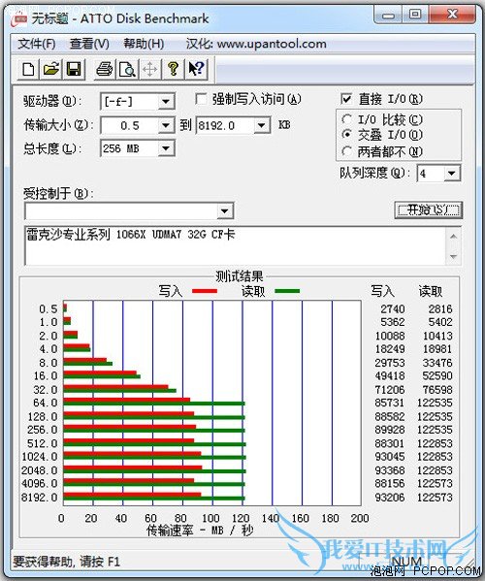Open Print Preview magnifier icon

coord(127,69)
